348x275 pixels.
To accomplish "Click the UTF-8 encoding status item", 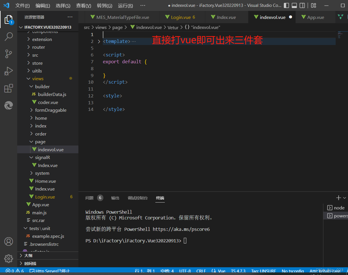I will point(185,271).
